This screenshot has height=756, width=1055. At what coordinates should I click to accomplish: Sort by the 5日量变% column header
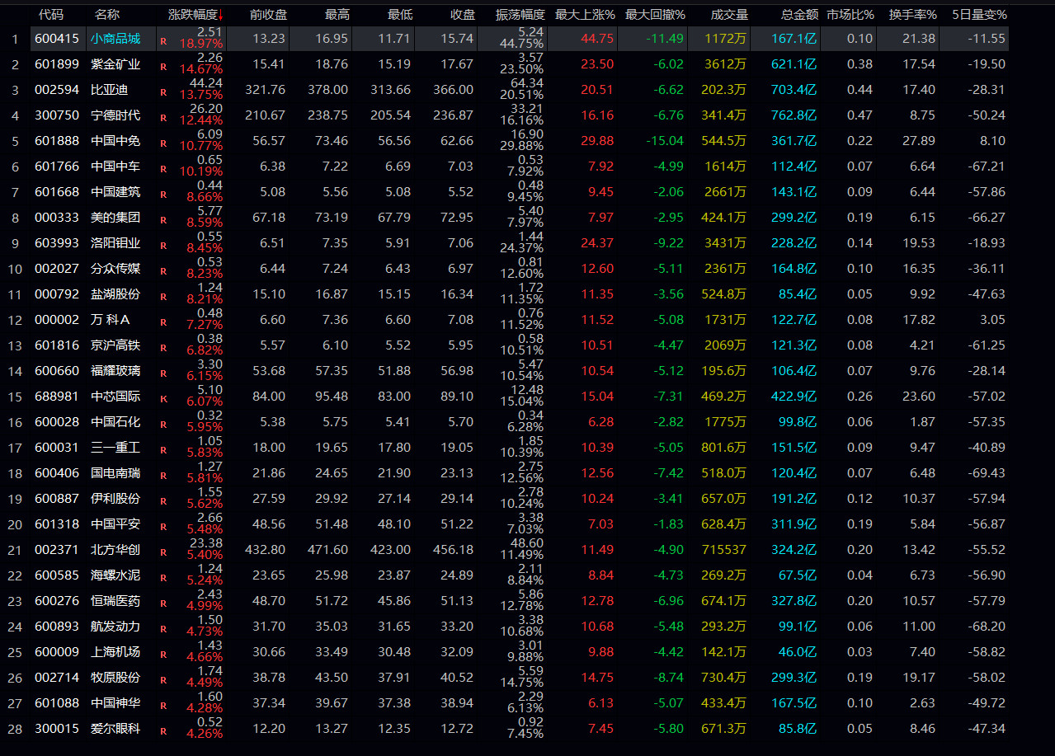(x=979, y=15)
